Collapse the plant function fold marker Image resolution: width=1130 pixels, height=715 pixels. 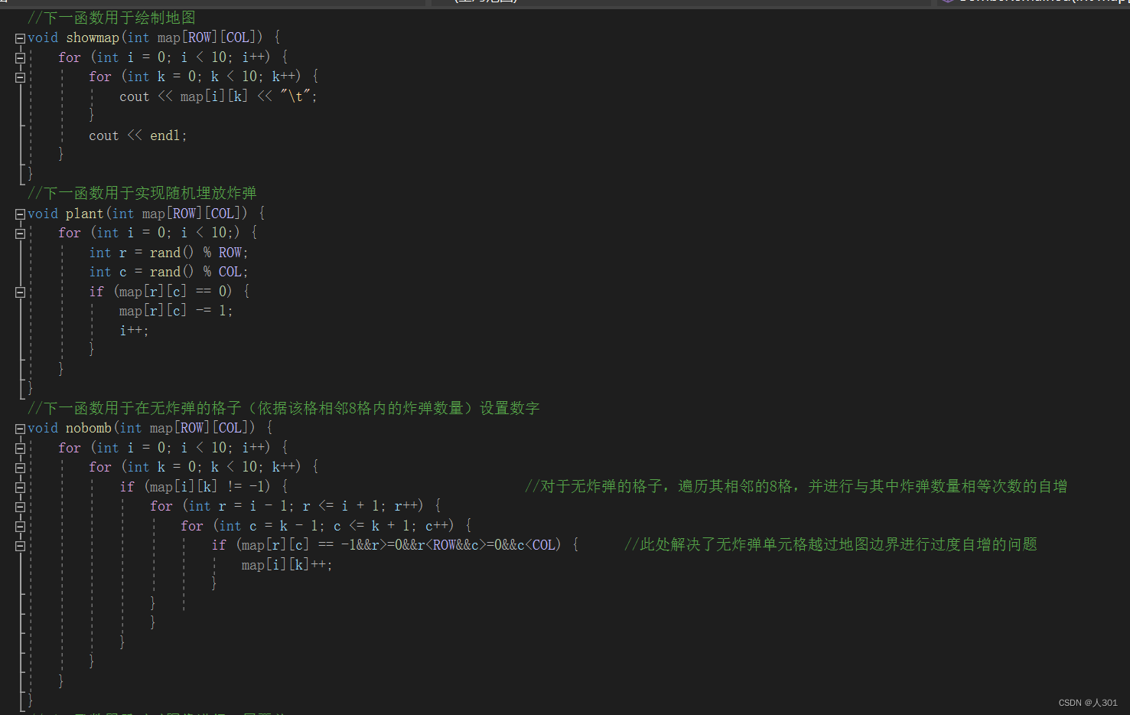(x=20, y=214)
